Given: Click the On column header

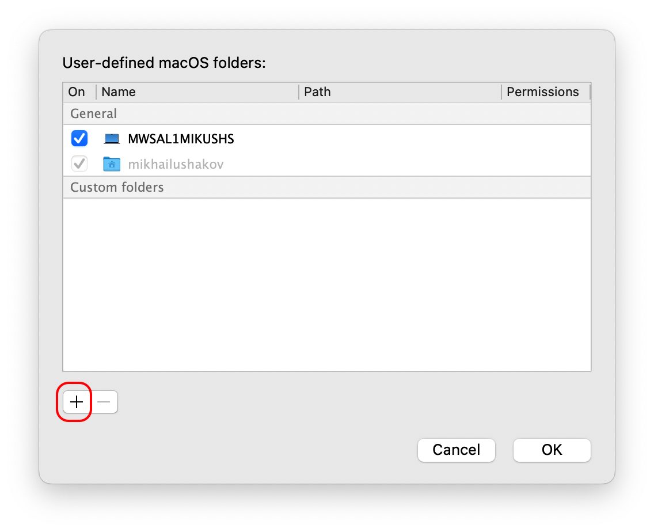Looking at the screenshot, I should pyautogui.click(x=77, y=92).
